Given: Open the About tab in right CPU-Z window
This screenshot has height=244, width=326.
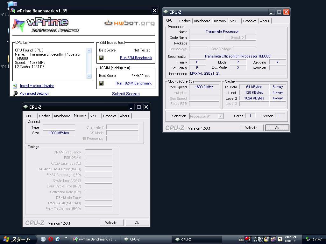Looking at the screenshot, I should (x=265, y=21).
